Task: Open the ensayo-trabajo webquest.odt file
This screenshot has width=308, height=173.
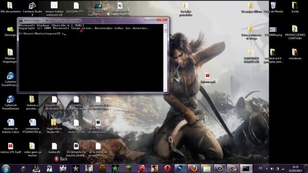Action: [x=54, y=9]
